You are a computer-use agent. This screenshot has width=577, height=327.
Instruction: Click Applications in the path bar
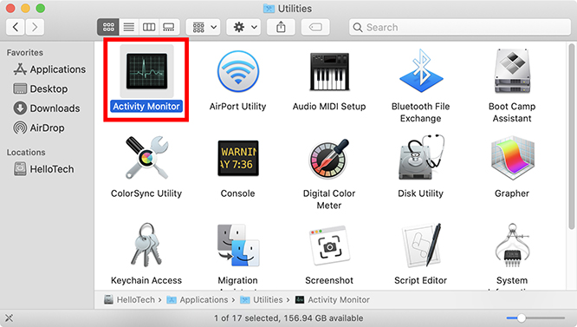198,300
